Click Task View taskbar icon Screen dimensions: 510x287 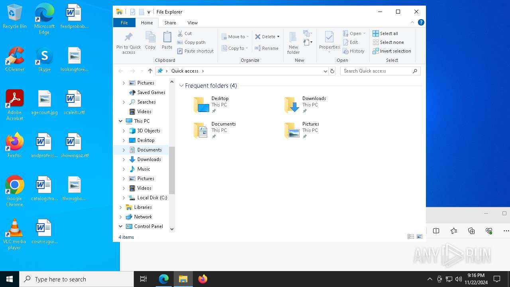(143, 279)
